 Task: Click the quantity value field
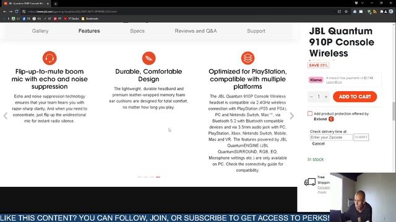click(x=319, y=97)
